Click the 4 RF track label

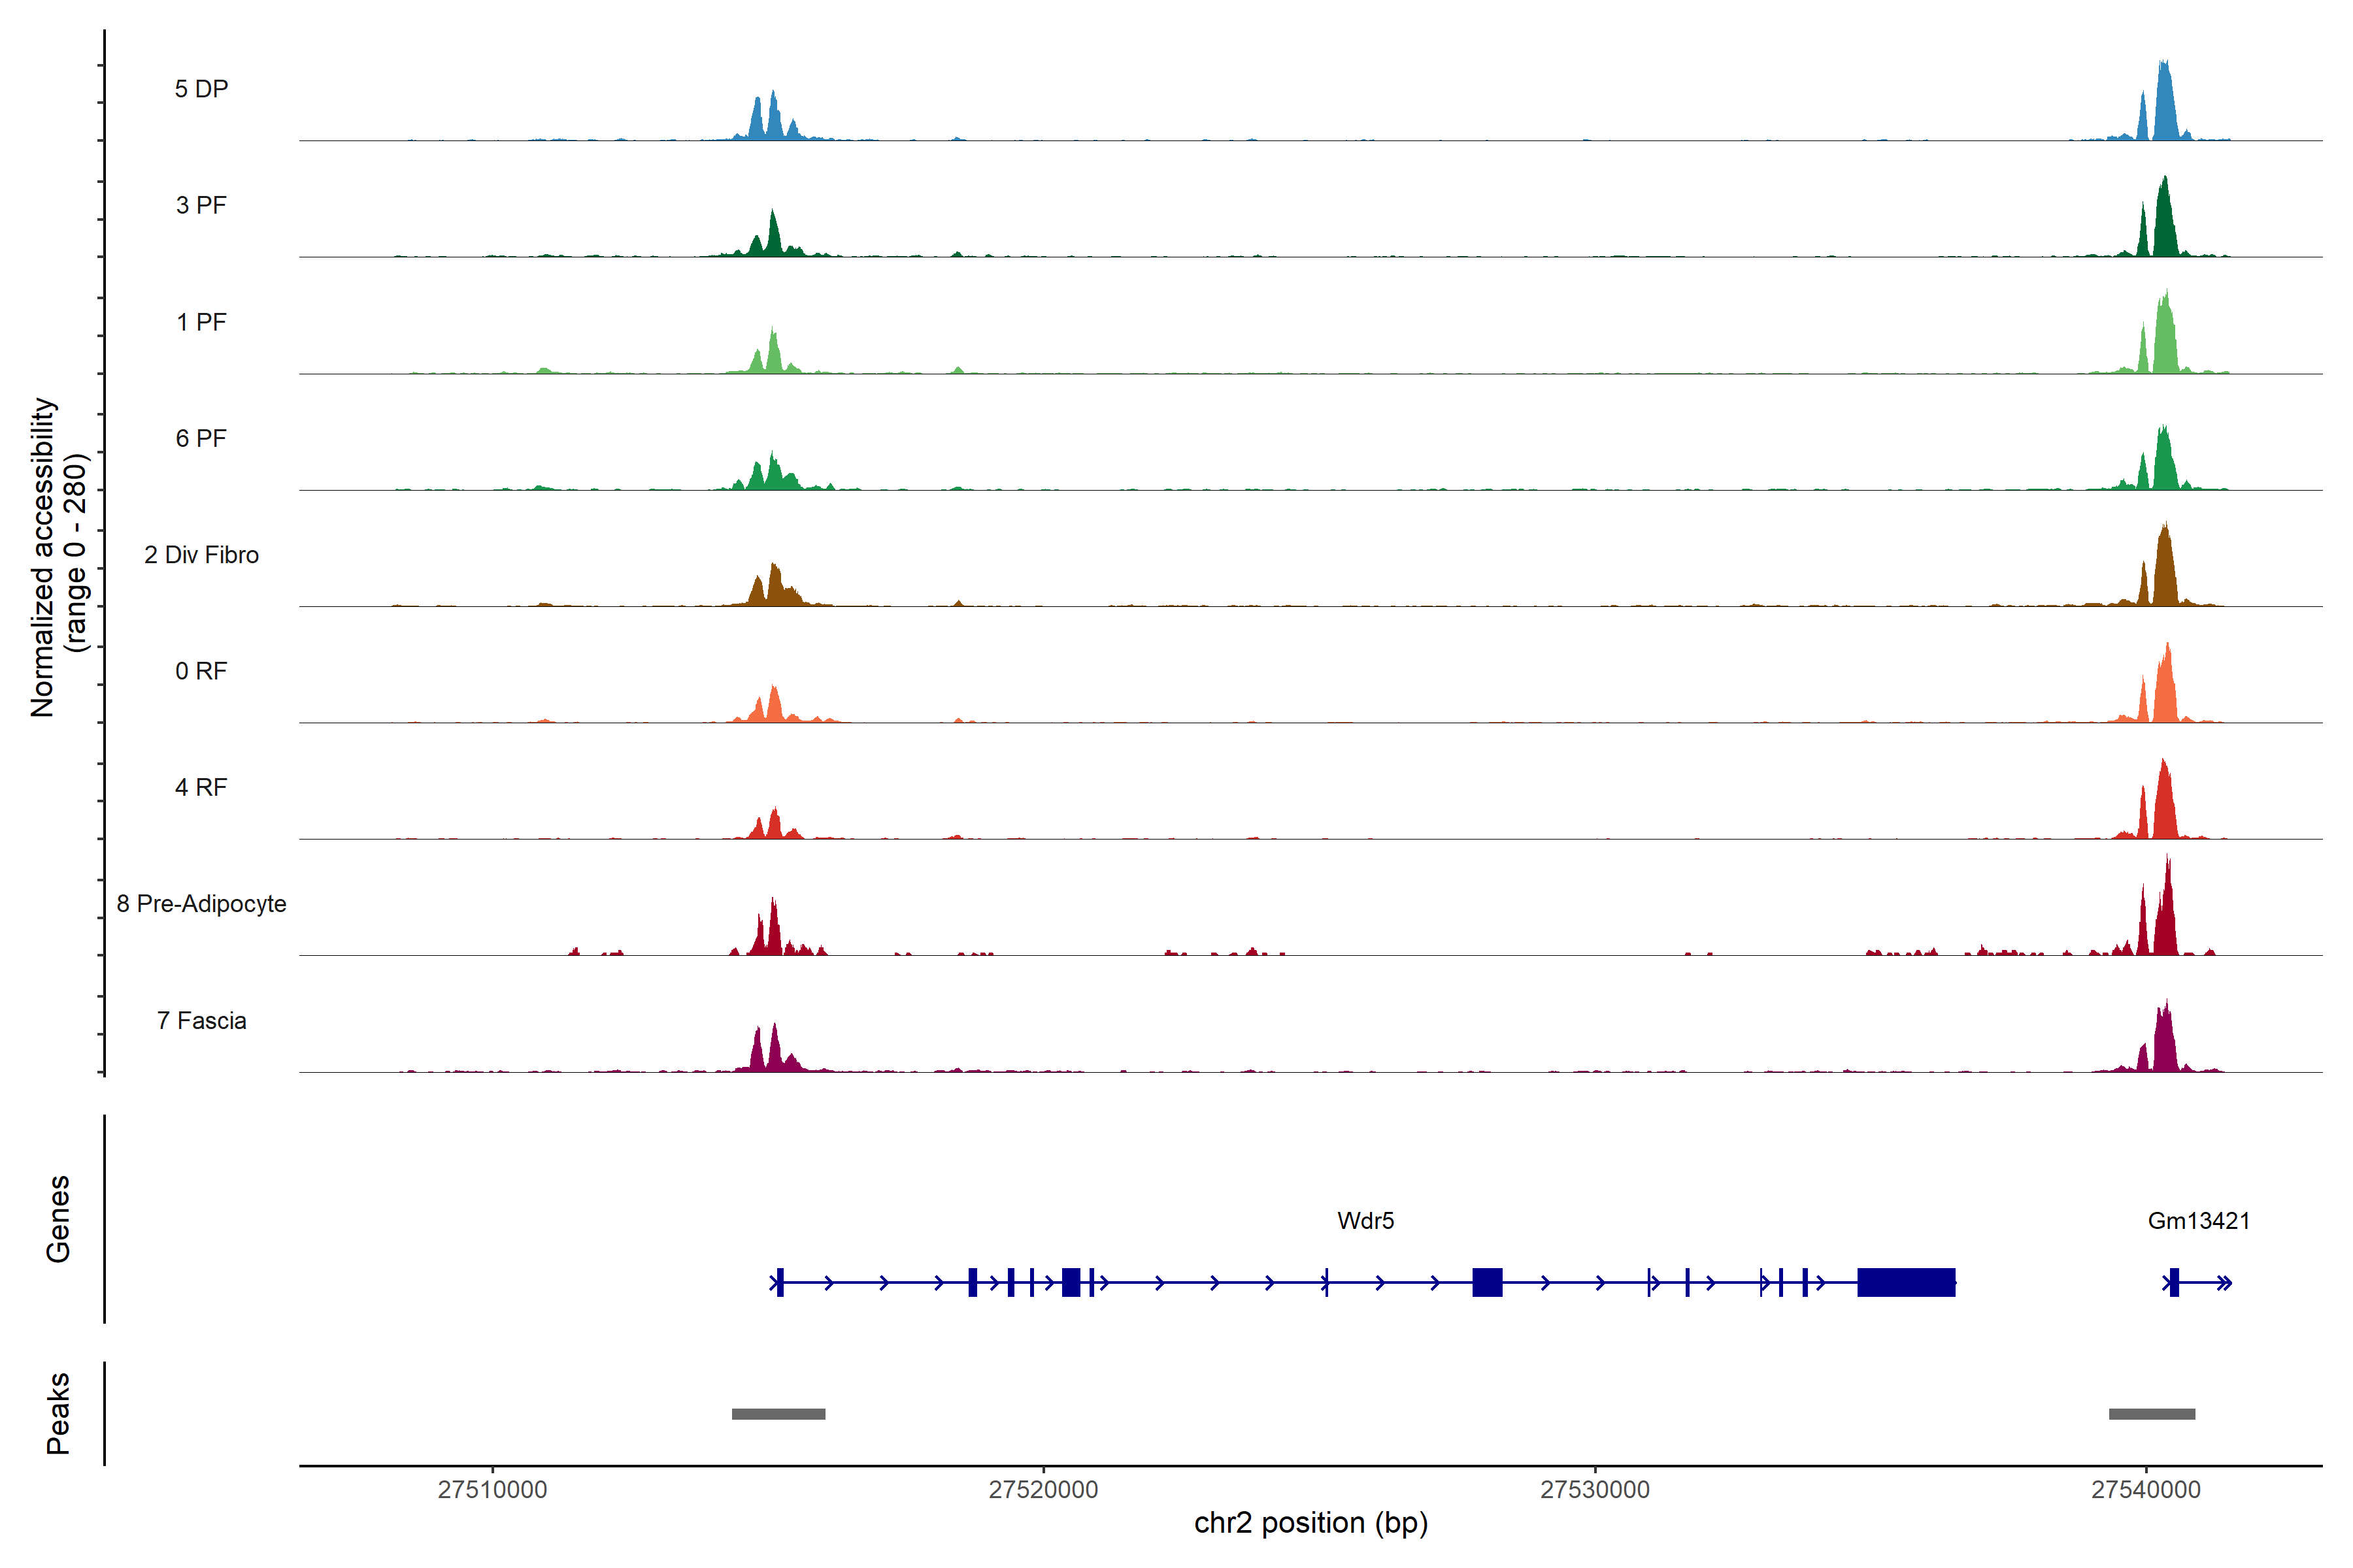[x=201, y=787]
